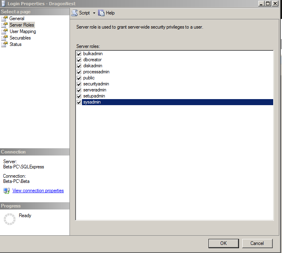Click the Server Roles page icon
The height and width of the screenshot is (253, 282).
[4, 25]
